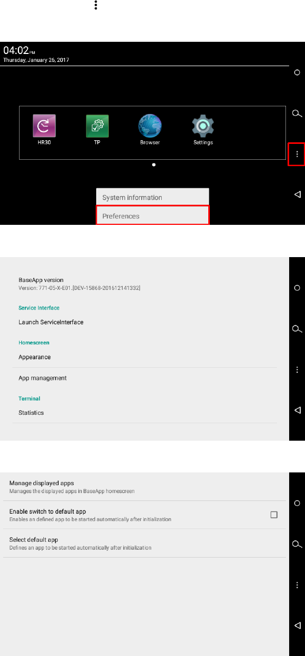The width and height of the screenshot is (305, 656).
Task: Launch the TP app icon
Action: pyautogui.click(x=97, y=126)
